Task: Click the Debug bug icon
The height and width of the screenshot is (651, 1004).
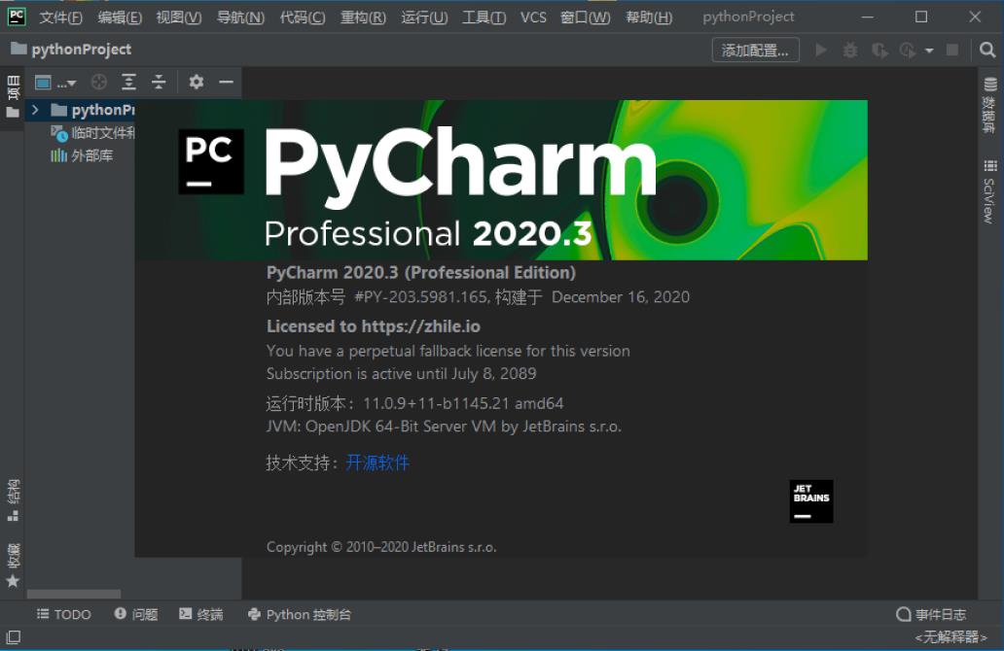Action: (850, 50)
